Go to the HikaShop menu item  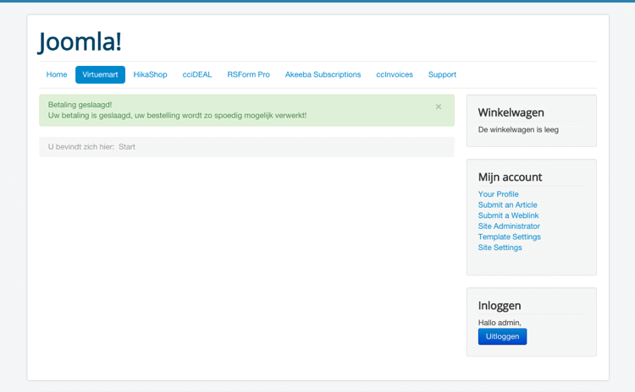coord(150,74)
